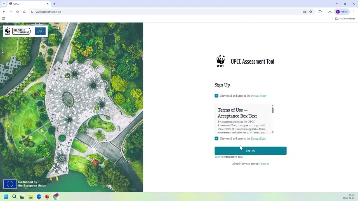Open the Terms of Use link
The image size is (358, 201).
click(x=258, y=138)
